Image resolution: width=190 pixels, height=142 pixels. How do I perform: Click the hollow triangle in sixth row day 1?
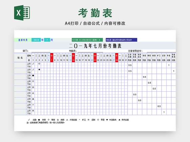33,93
